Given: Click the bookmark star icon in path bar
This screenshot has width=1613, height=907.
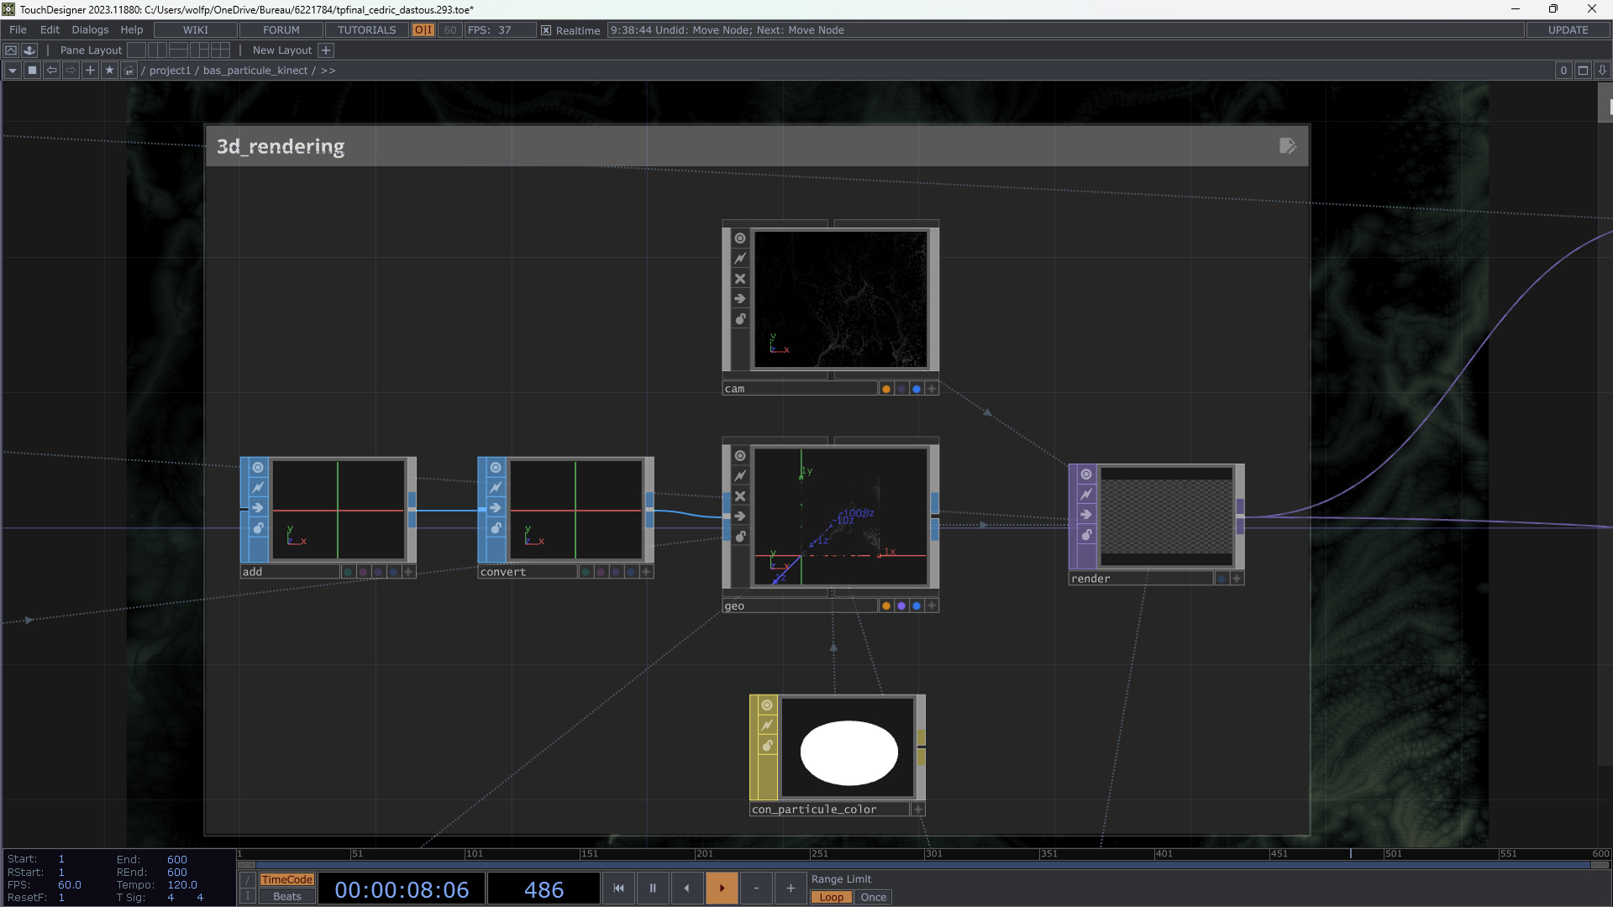Looking at the screenshot, I should coord(109,71).
